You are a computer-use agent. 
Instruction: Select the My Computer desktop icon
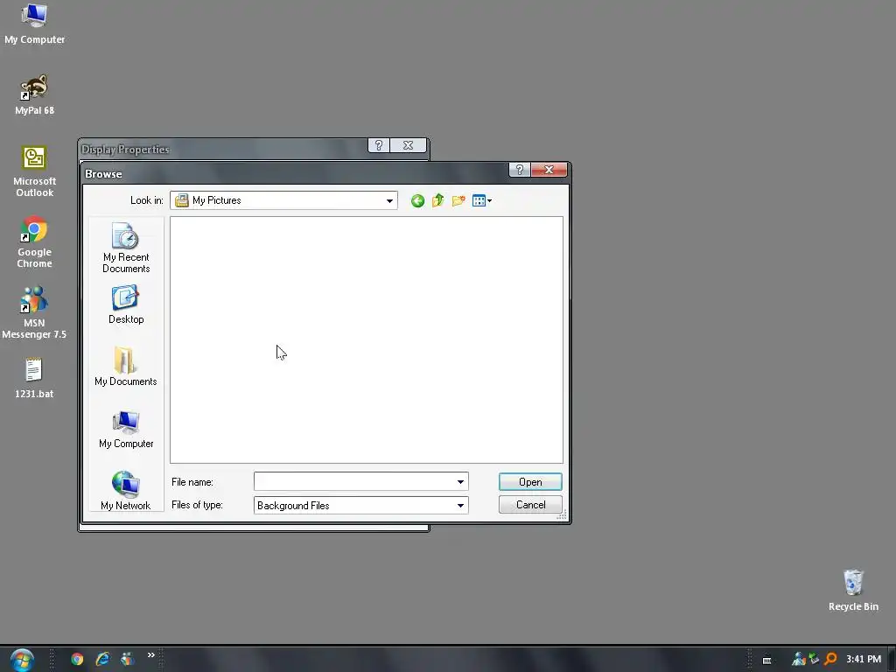(34, 24)
